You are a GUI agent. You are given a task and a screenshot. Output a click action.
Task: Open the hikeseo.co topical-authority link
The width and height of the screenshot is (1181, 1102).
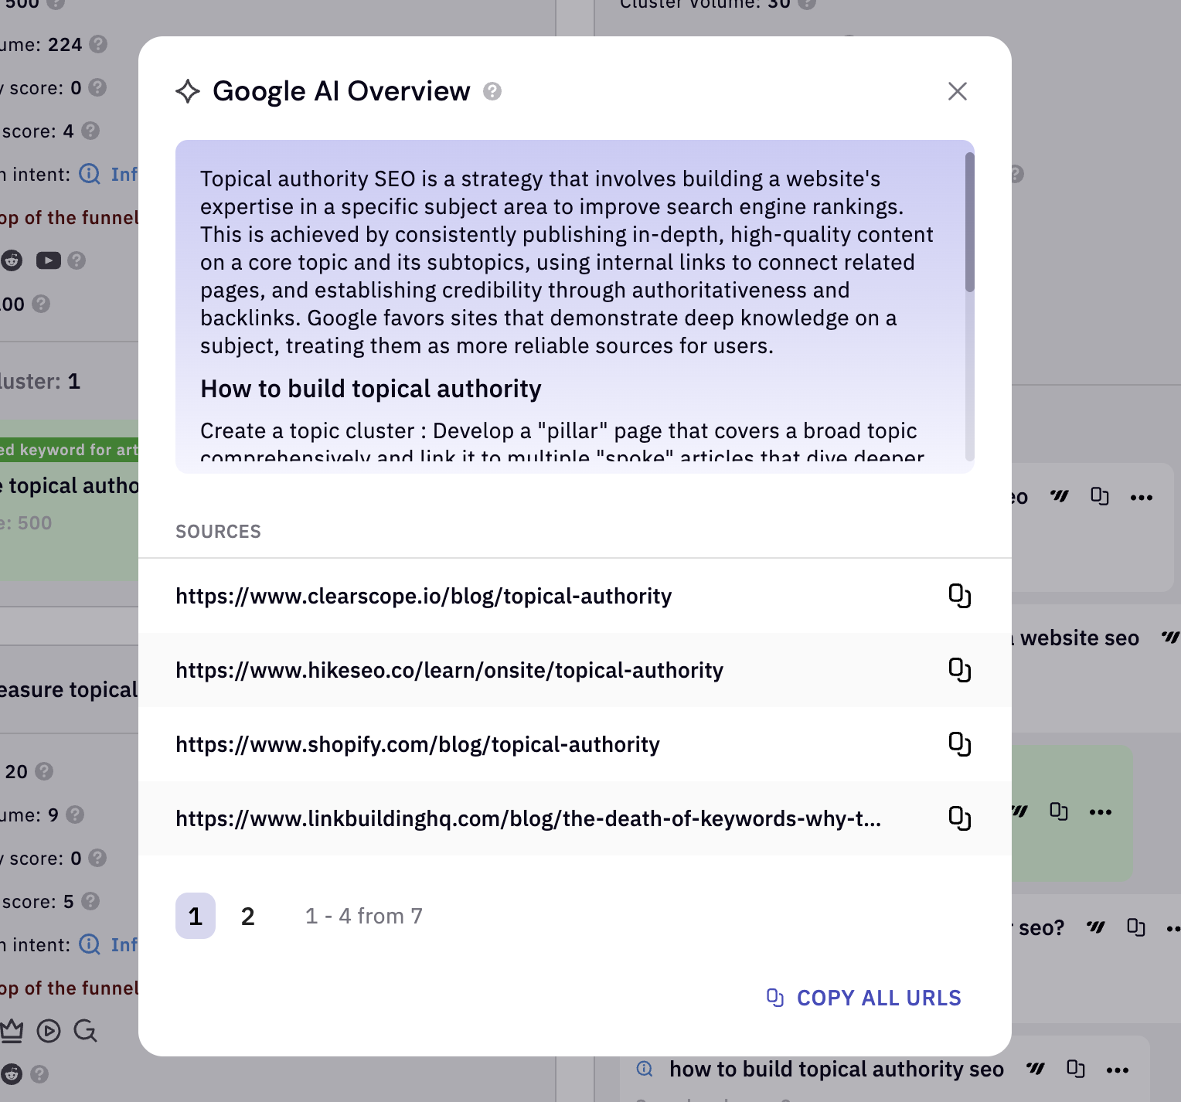click(x=449, y=670)
